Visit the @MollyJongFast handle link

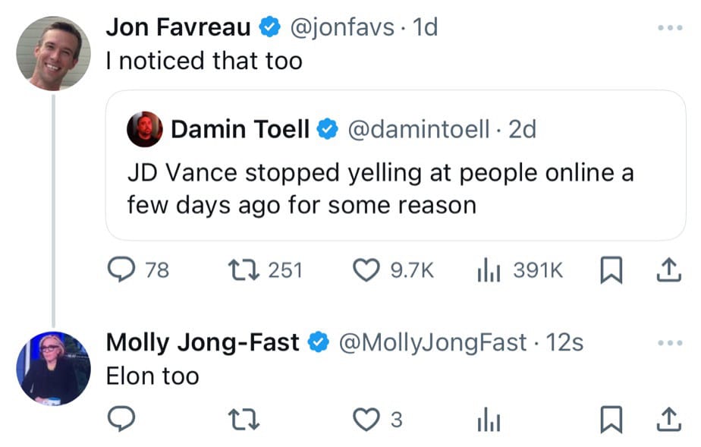click(432, 343)
